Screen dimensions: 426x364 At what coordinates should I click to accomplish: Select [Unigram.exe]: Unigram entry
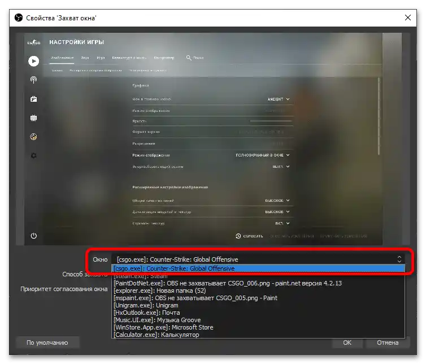(258, 305)
